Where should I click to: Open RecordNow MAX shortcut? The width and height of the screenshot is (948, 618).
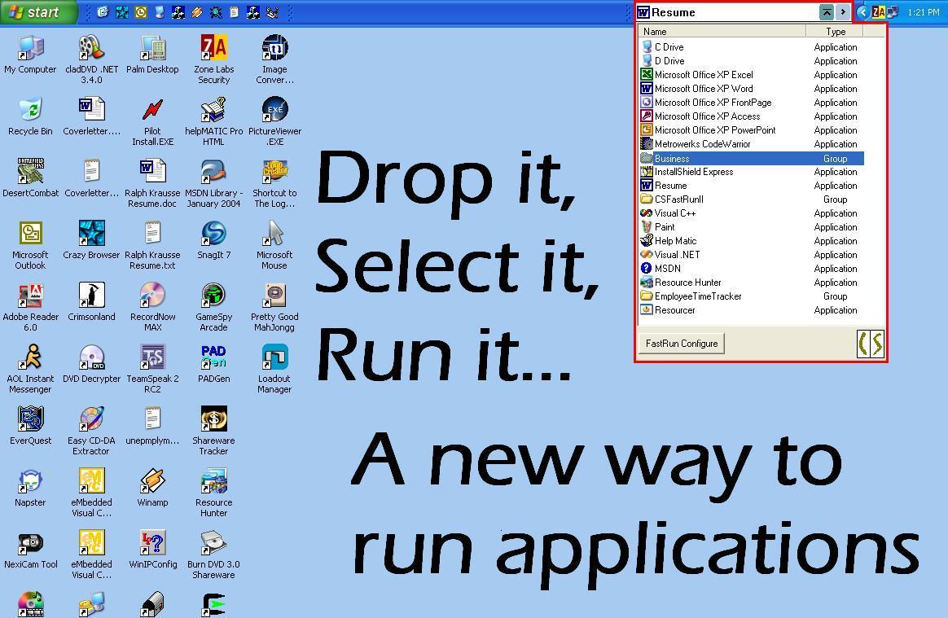tap(152, 307)
